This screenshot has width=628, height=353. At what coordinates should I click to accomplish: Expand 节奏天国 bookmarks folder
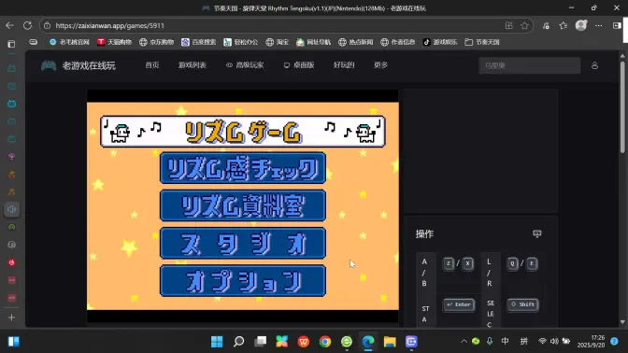pos(482,42)
